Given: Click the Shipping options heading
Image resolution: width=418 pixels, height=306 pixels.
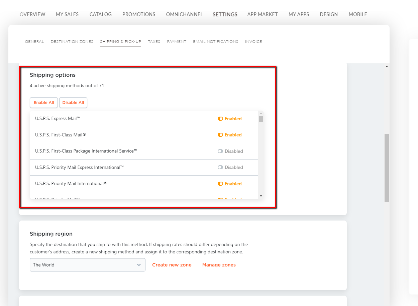Looking at the screenshot, I should (53, 75).
